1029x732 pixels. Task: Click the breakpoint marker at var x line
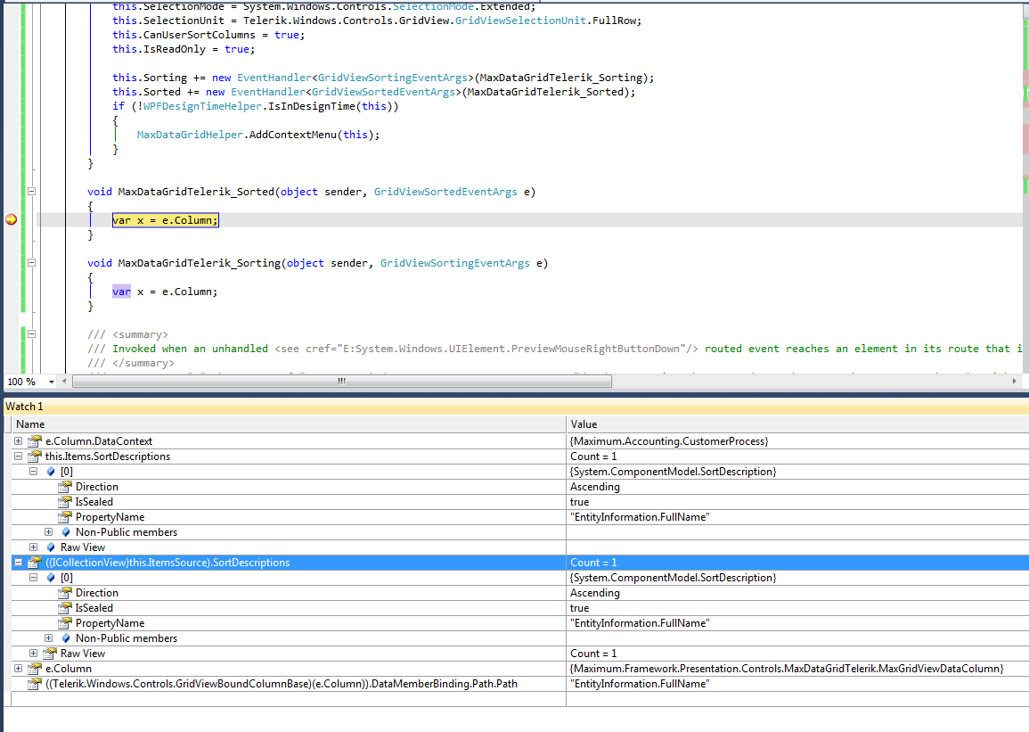pyautogui.click(x=12, y=220)
